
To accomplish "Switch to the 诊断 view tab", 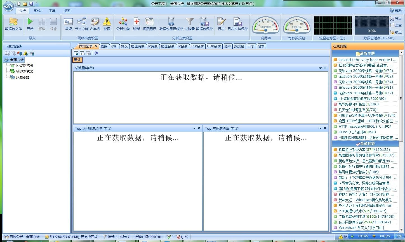I will pos(114,46).
